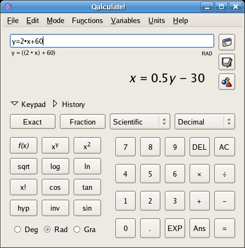Click the store result icon button
This screenshot has width=245, height=248.
227,62
